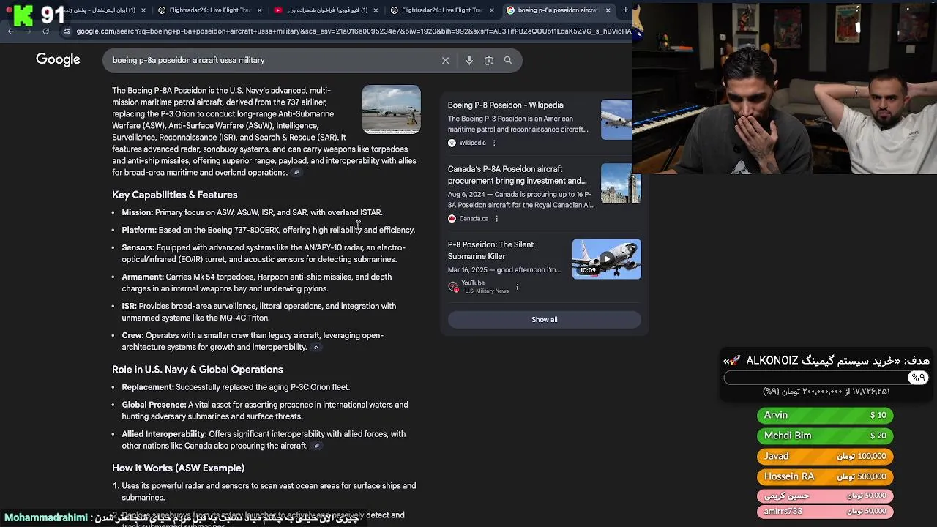Reload the page in the browser toolbar
This screenshot has width=937, height=527.
[x=45, y=31]
